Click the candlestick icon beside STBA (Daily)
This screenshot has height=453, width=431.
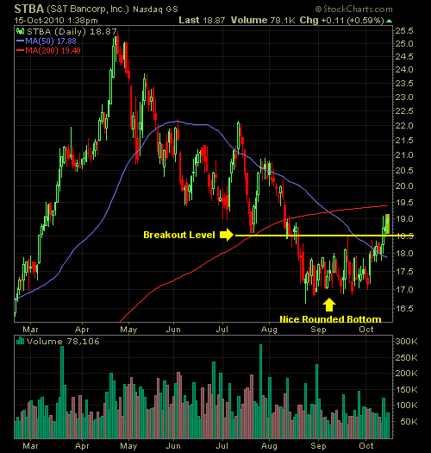pos(20,31)
